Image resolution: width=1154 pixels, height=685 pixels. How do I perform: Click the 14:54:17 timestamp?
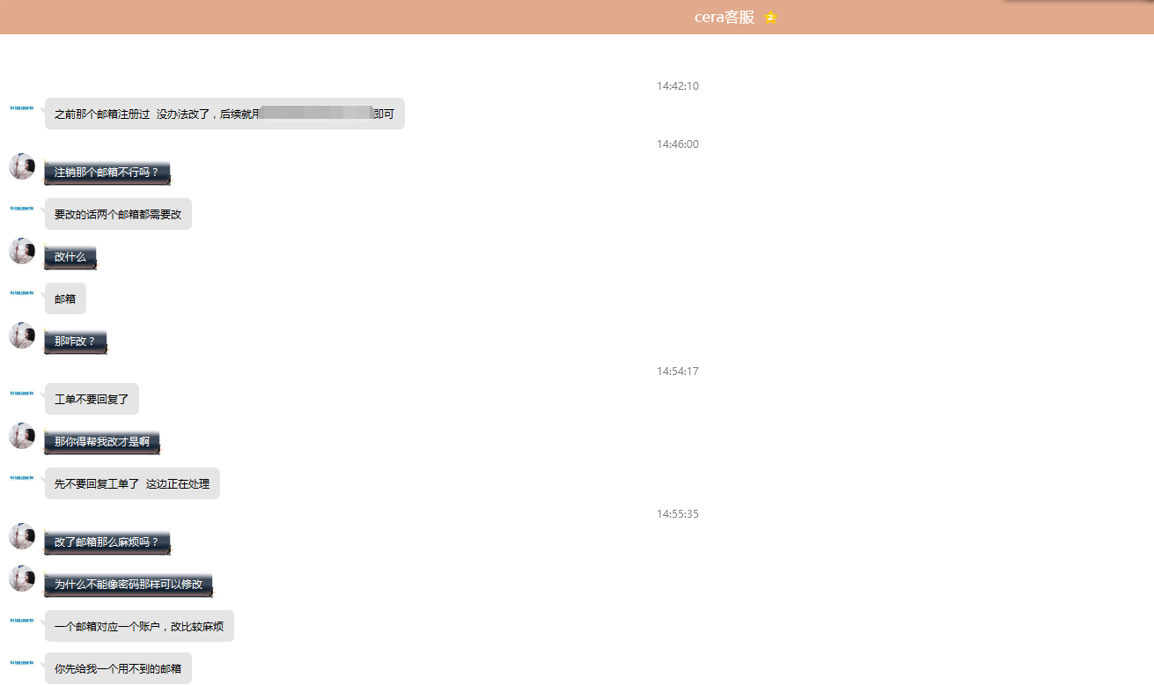(x=677, y=372)
